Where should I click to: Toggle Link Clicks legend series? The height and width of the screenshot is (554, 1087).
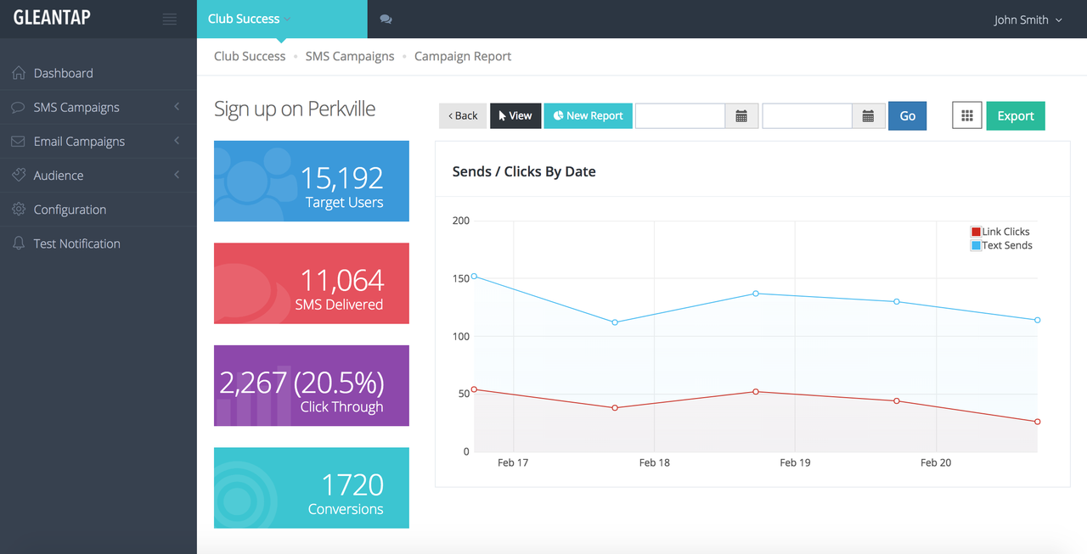[x=1000, y=232]
